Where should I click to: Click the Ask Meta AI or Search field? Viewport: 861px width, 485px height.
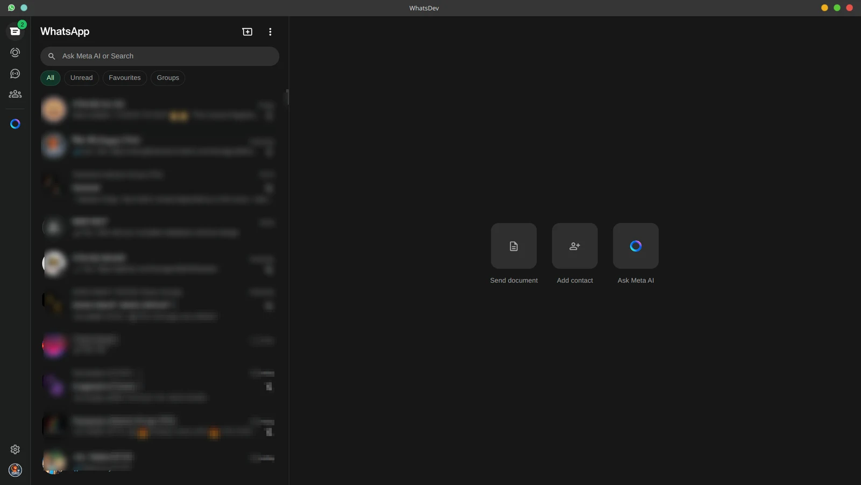tap(160, 56)
